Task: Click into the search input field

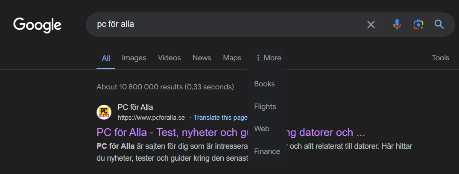Action: tap(226, 25)
